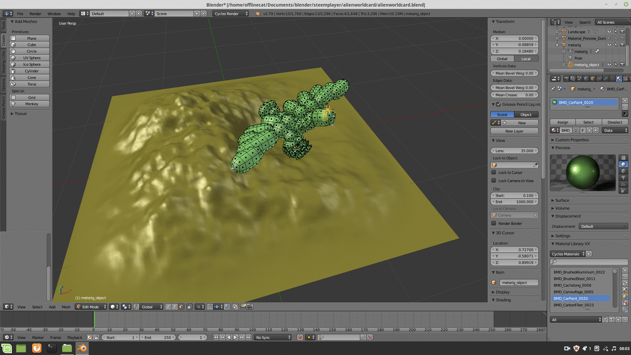Click the eyedropper in Lock to Object
Image resolution: width=631 pixels, height=355 pixels.
coord(535,165)
